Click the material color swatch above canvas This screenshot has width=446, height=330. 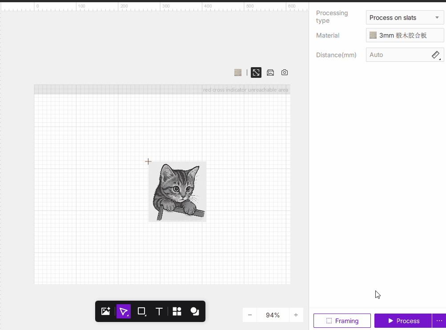pos(238,72)
